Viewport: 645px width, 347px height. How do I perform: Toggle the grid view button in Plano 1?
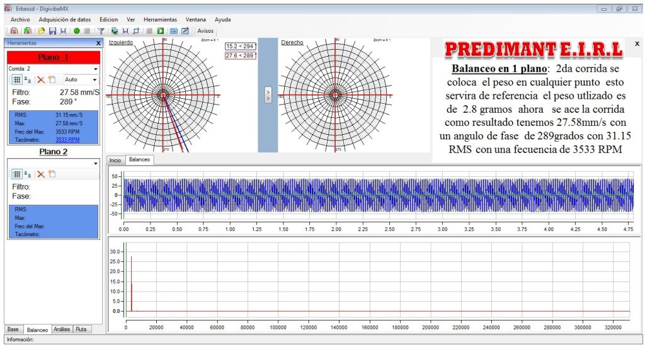[17, 80]
